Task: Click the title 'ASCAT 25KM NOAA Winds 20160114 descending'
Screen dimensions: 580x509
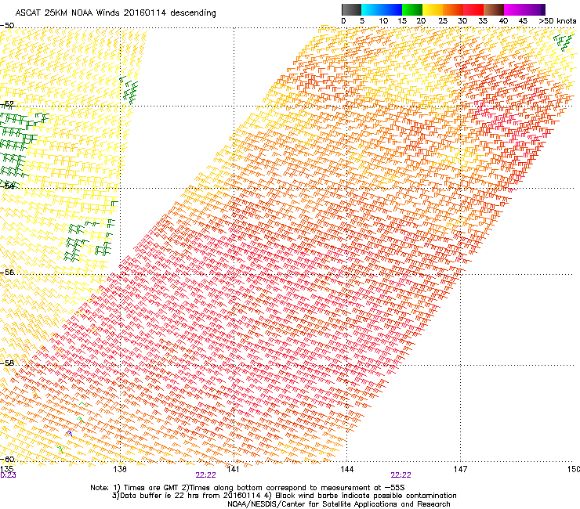Action: click(115, 13)
